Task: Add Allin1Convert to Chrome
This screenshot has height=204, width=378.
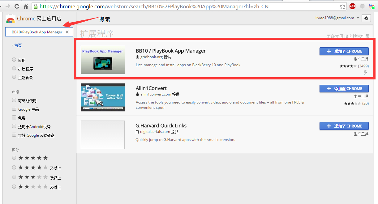Action: [x=344, y=89]
